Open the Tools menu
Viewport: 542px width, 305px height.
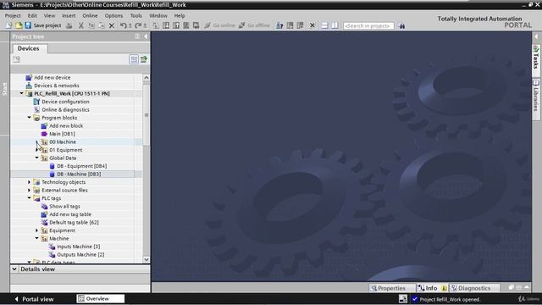tap(135, 15)
